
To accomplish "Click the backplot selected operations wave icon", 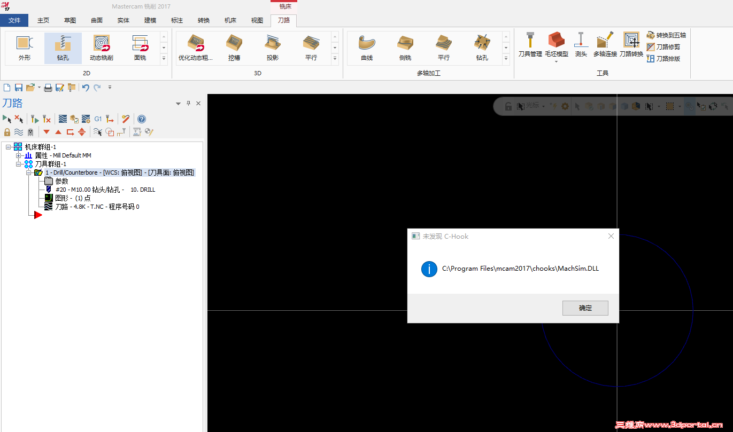I will coord(63,119).
